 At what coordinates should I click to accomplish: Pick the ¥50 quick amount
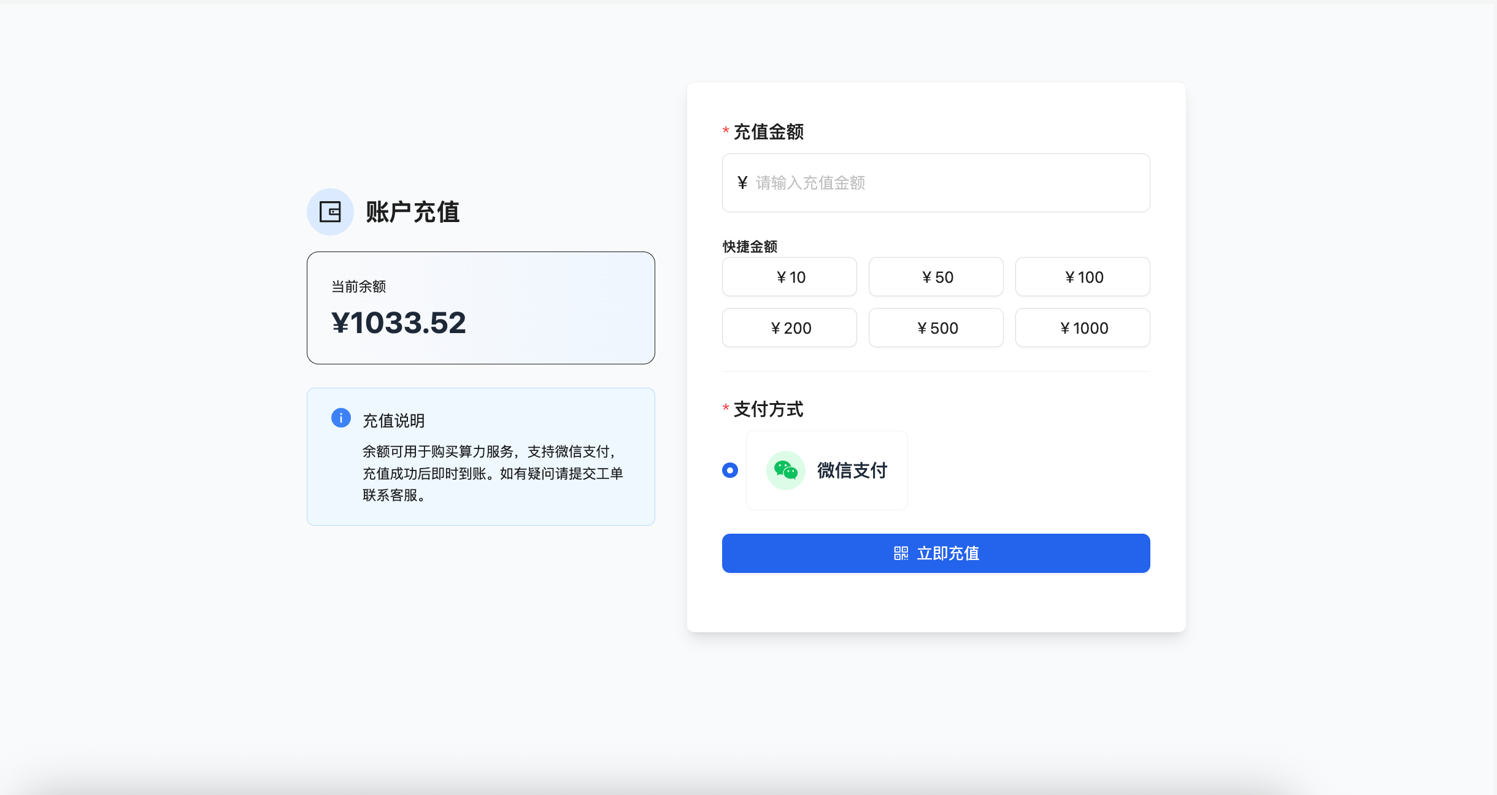point(936,277)
